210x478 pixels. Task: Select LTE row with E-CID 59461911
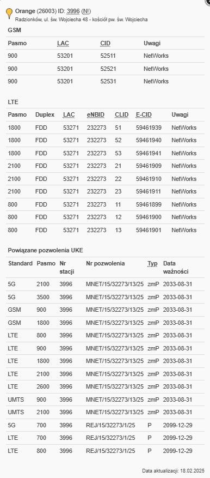pos(105,191)
